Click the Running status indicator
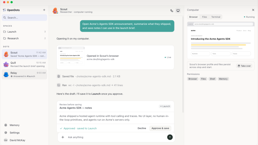The width and height of the screenshot is (258, 145). click(249, 17)
